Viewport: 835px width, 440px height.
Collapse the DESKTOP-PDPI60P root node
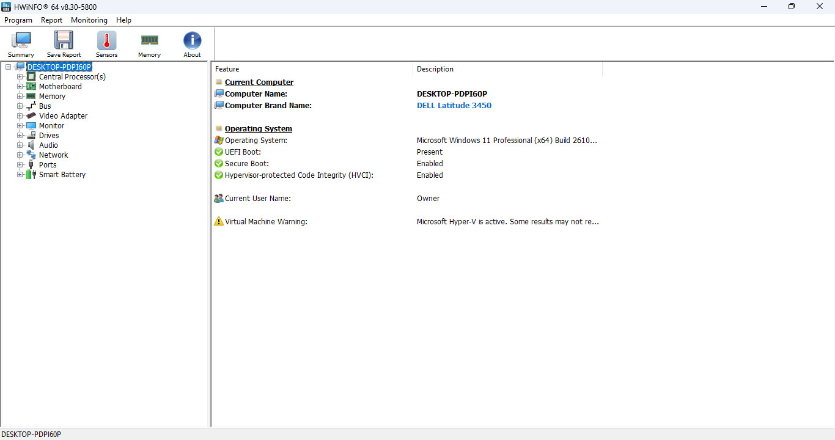9,67
